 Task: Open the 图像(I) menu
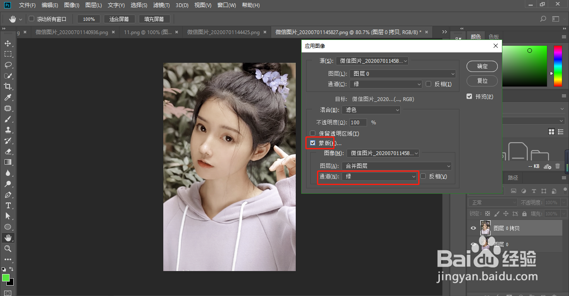click(x=72, y=5)
